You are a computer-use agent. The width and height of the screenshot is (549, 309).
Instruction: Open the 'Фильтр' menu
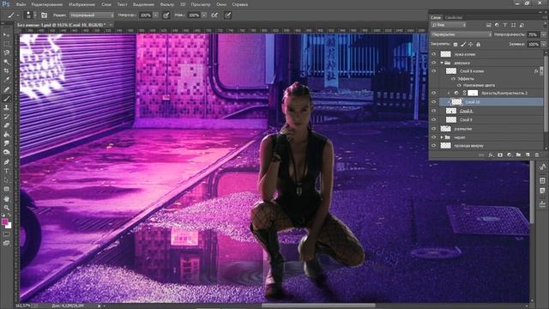coord(167,4)
